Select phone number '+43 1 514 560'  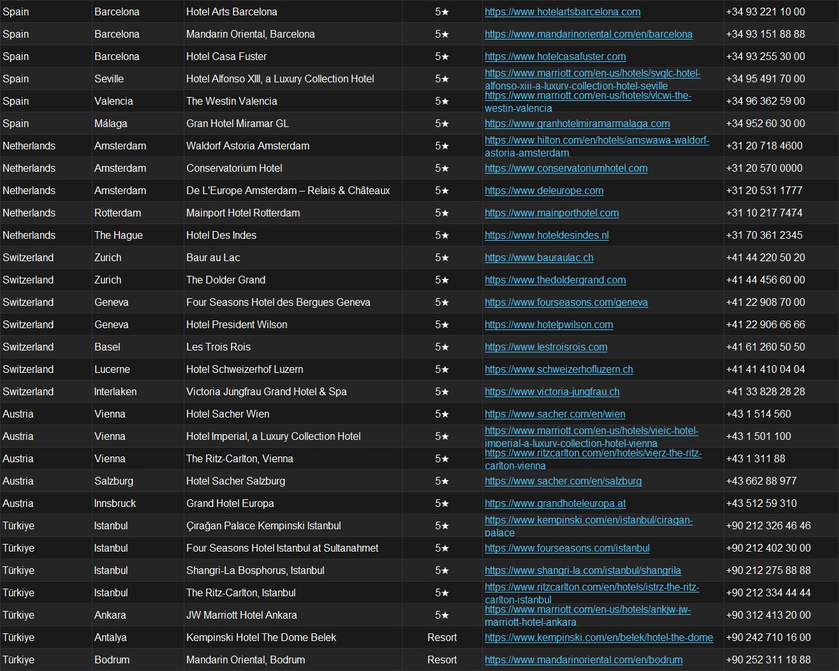coord(759,414)
